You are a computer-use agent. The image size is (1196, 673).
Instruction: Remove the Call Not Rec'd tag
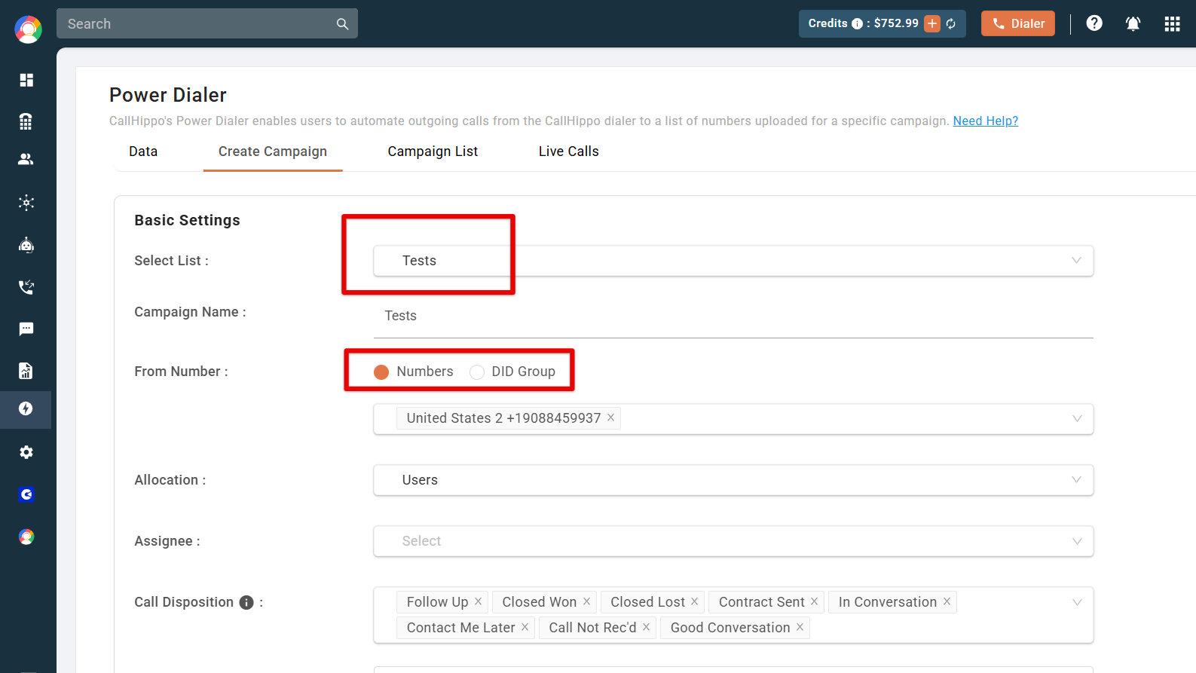tap(646, 627)
